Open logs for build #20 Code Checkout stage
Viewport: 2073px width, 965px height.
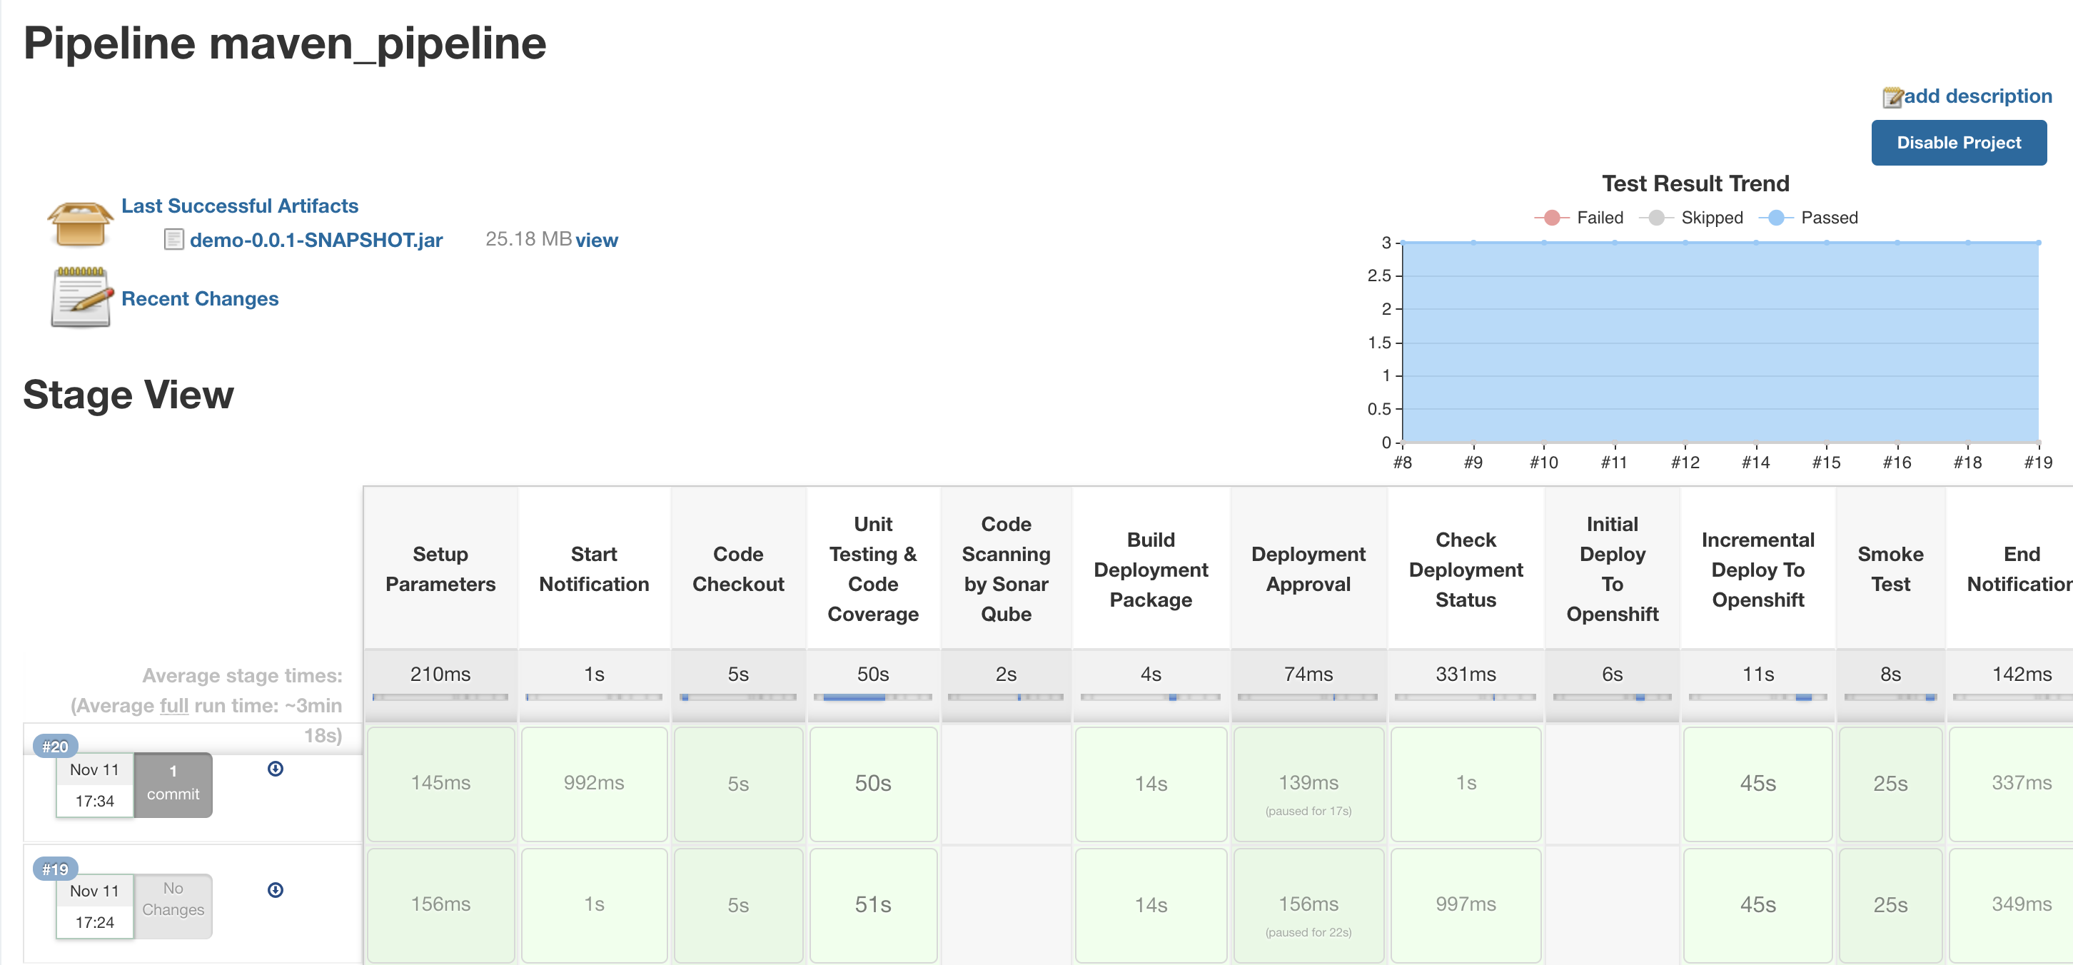pyautogui.click(x=737, y=784)
